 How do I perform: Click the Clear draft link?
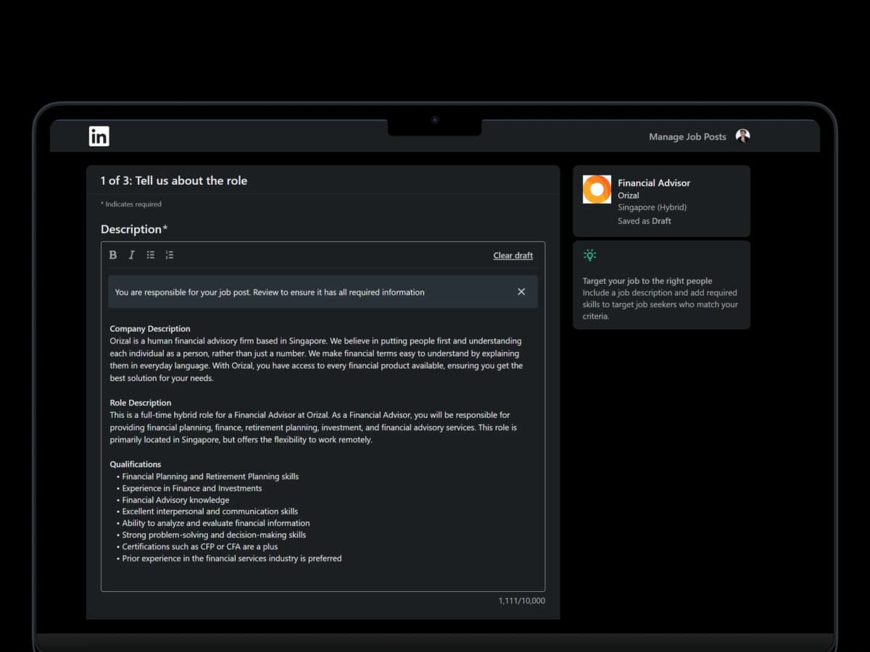tap(513, 256)
